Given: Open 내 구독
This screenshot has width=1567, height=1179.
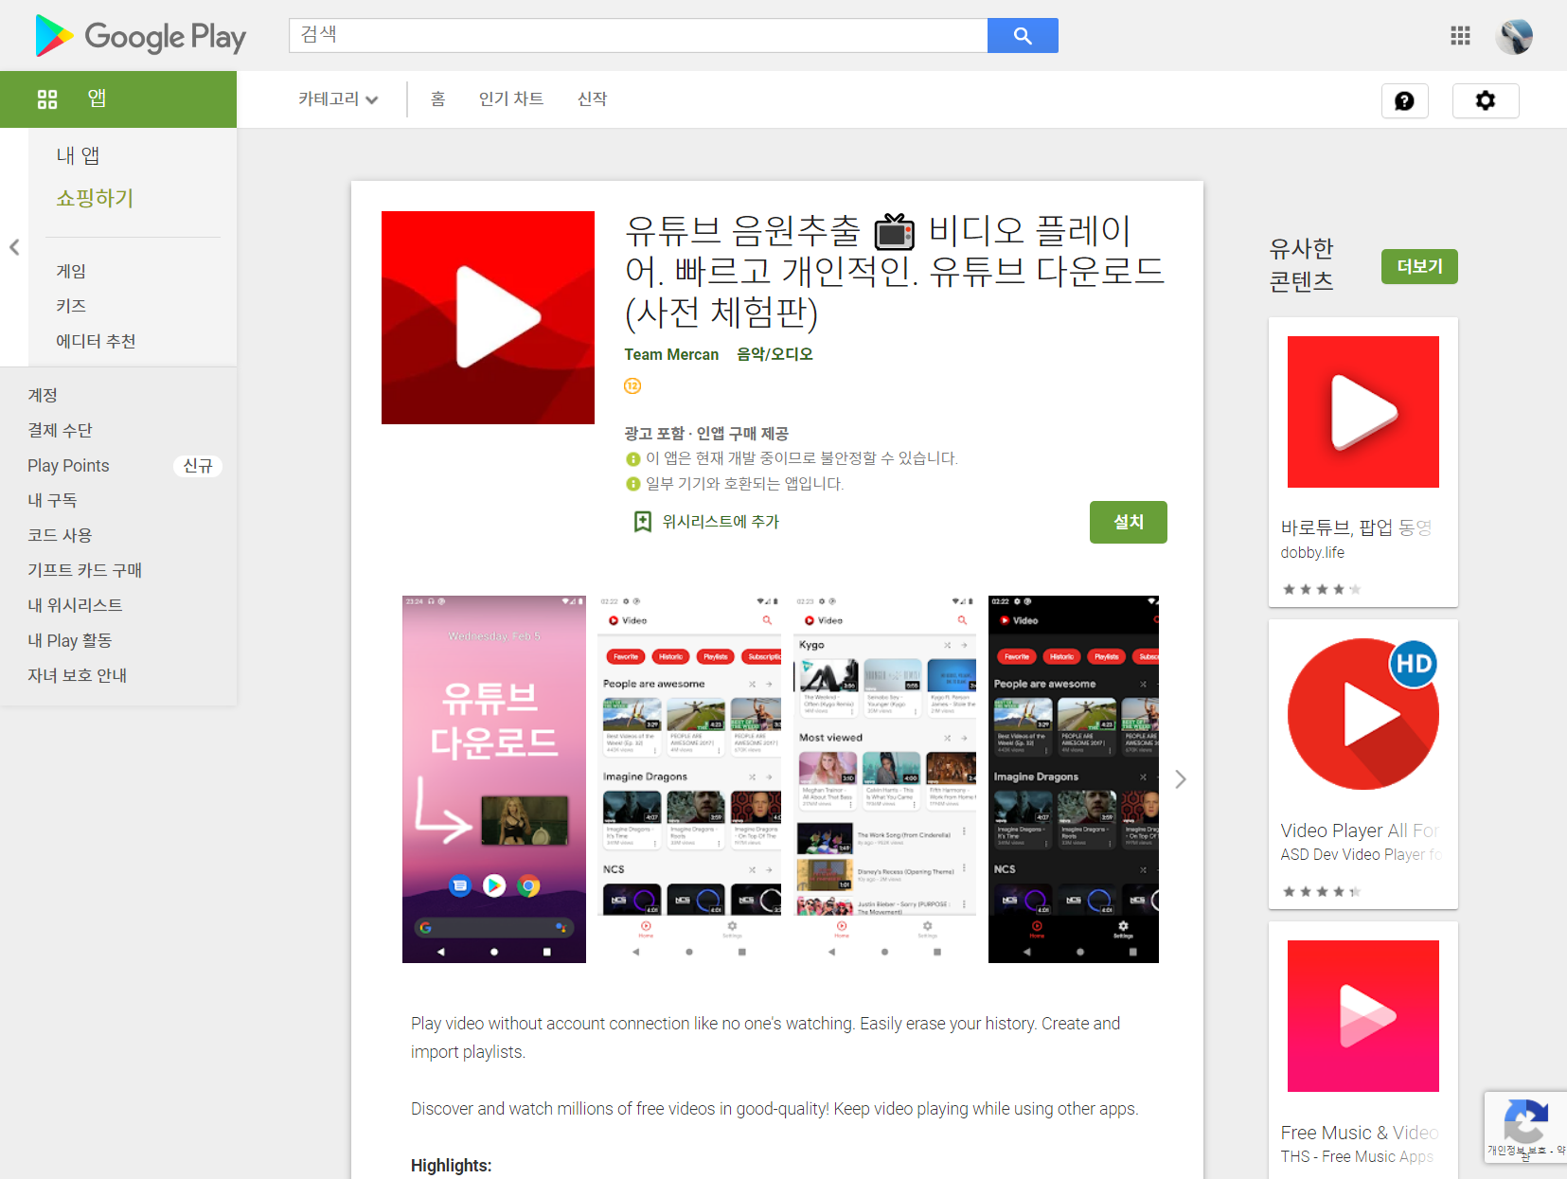Looking at the screenshot, I should 52,500.
